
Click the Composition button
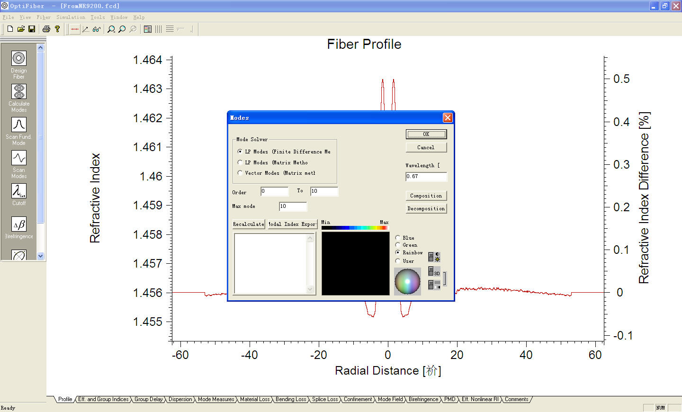pyautogui.click(x=426, y=196)
